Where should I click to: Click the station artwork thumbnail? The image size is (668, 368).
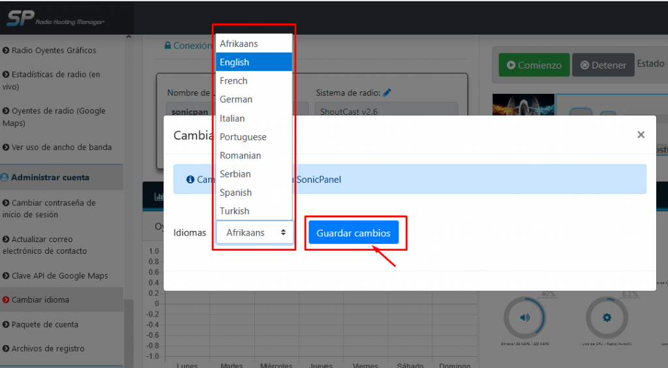click(523, 105)
